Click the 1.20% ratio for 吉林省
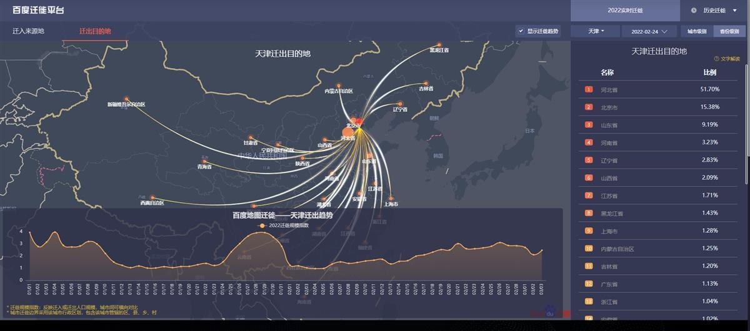Screen dimensions: 750x331 [710, 266]
